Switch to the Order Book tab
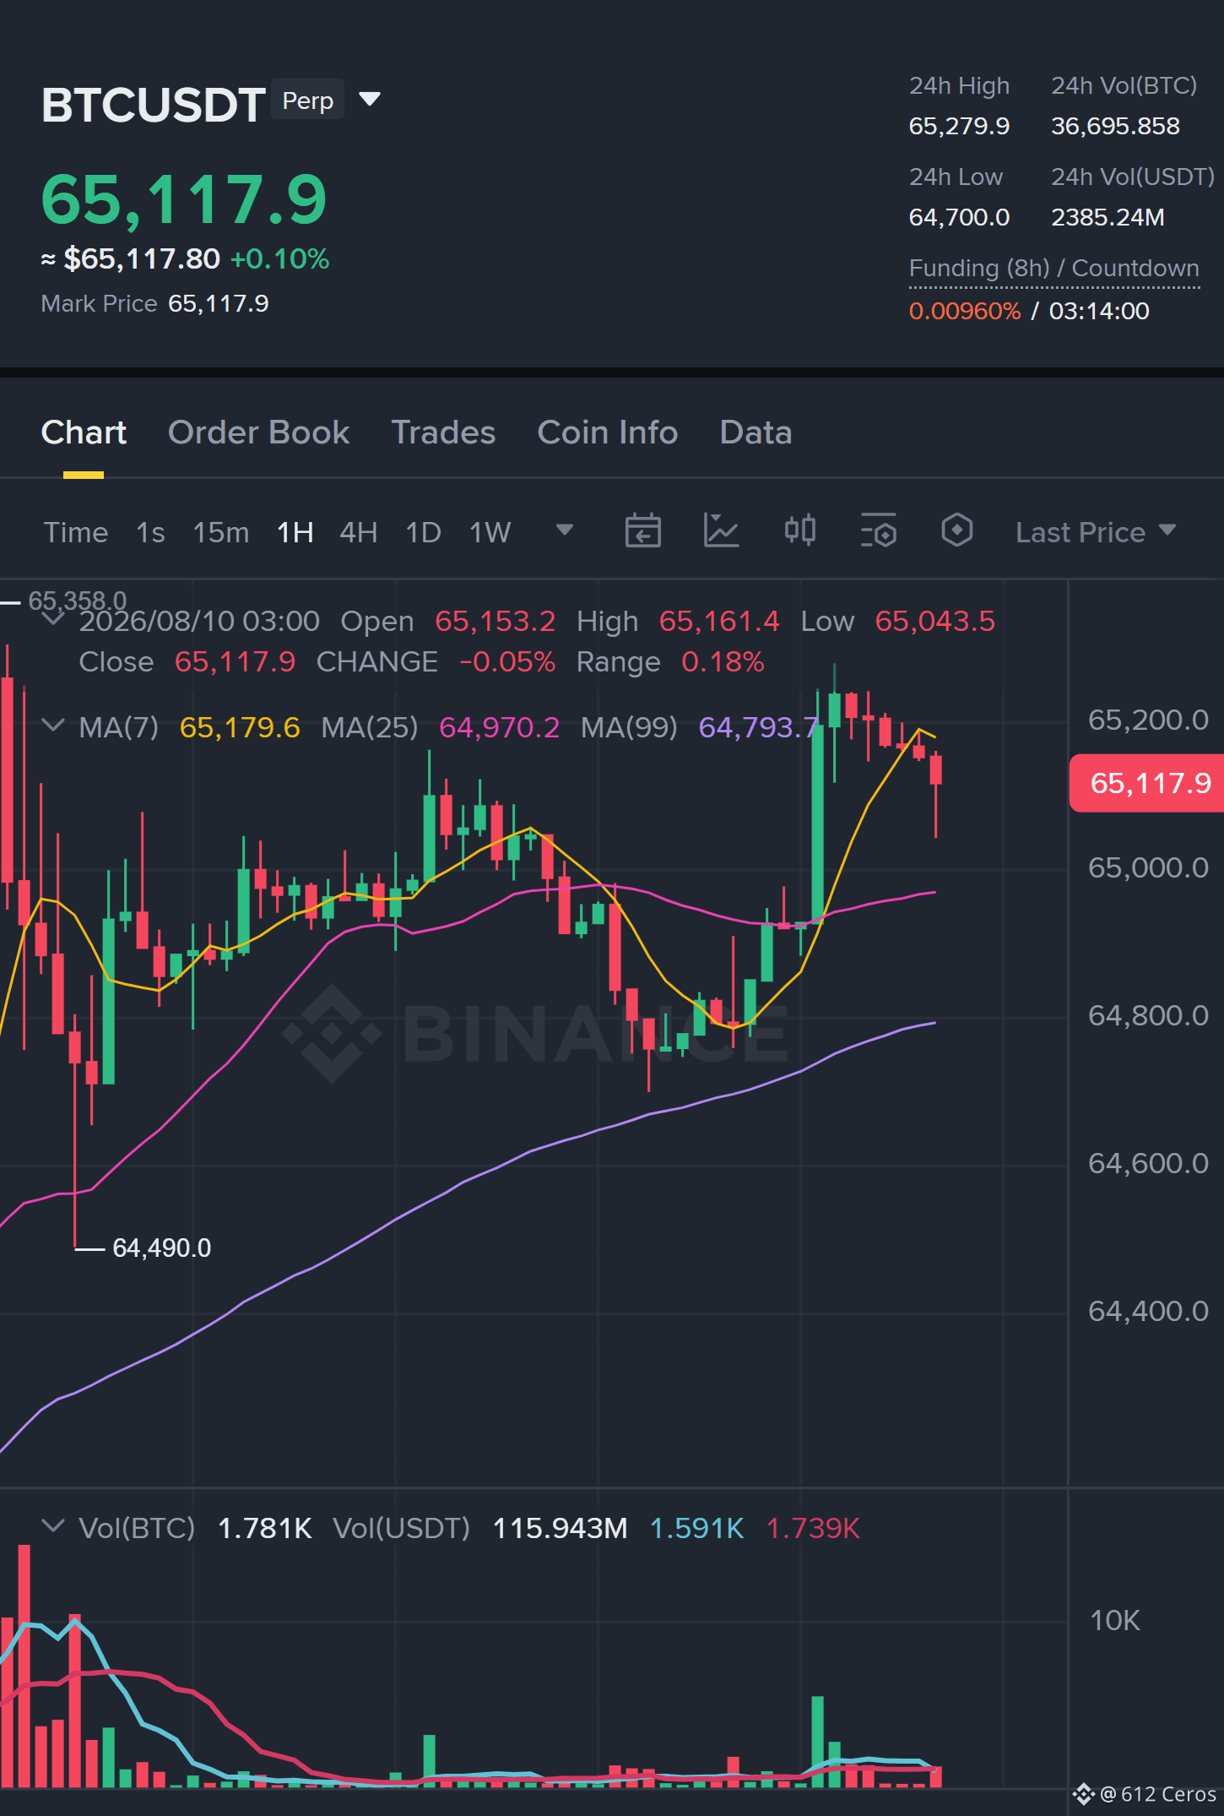This screenshot has width=1224, height=1816. point(258,432)
